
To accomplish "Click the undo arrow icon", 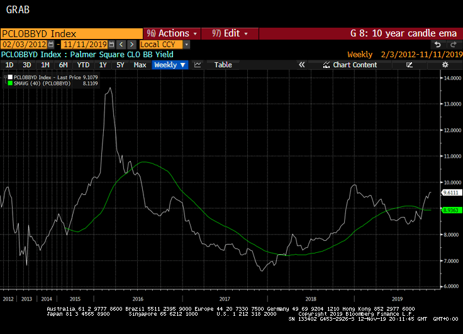I will (438, 45).
